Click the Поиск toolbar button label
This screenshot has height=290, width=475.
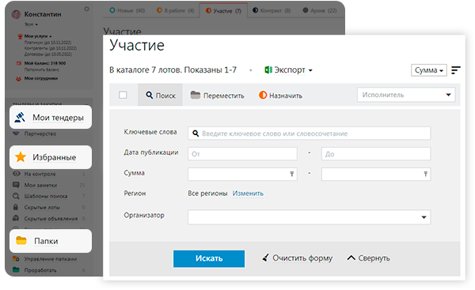point(165,96)
